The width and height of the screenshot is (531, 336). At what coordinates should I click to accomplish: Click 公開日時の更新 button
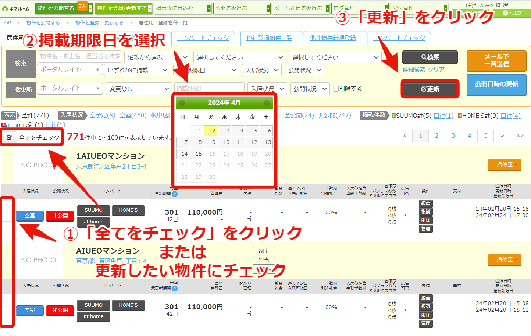[x=496, y=84]
